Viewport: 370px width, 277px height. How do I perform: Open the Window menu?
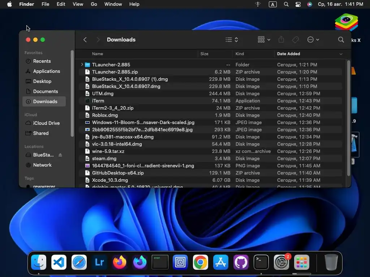click(x=113, y=4)
